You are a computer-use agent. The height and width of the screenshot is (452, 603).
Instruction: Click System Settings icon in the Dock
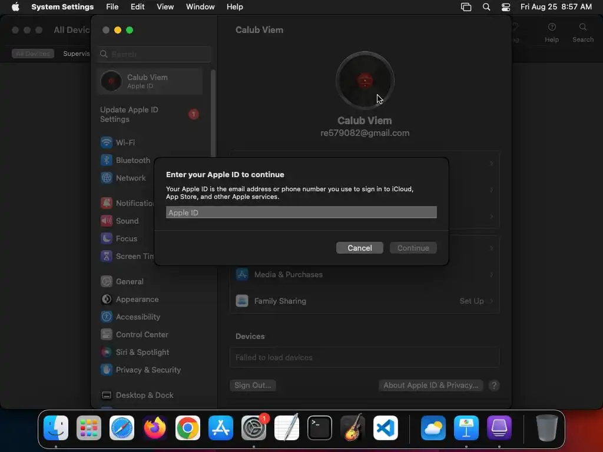[254, 428]
